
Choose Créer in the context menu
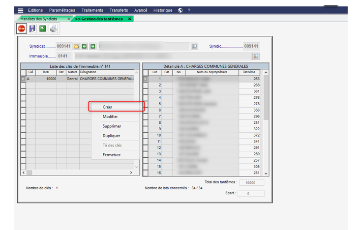(x=107, y=107)
